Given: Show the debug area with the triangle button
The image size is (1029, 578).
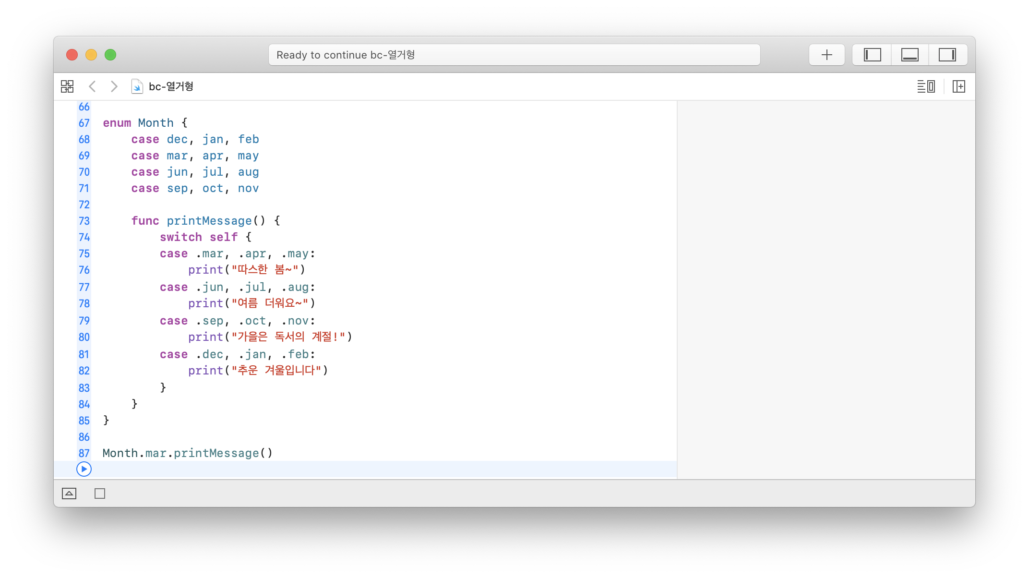Looking at the screenshot, I should click(69, 494).
